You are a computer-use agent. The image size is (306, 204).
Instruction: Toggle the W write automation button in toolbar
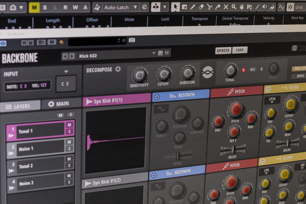[x=75, y=8]
